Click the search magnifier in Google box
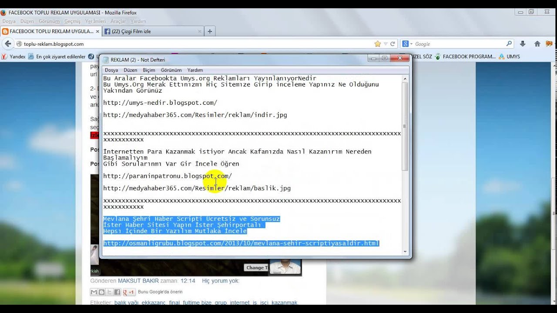This screenshot has width=557, height=313. click(509, 43)
